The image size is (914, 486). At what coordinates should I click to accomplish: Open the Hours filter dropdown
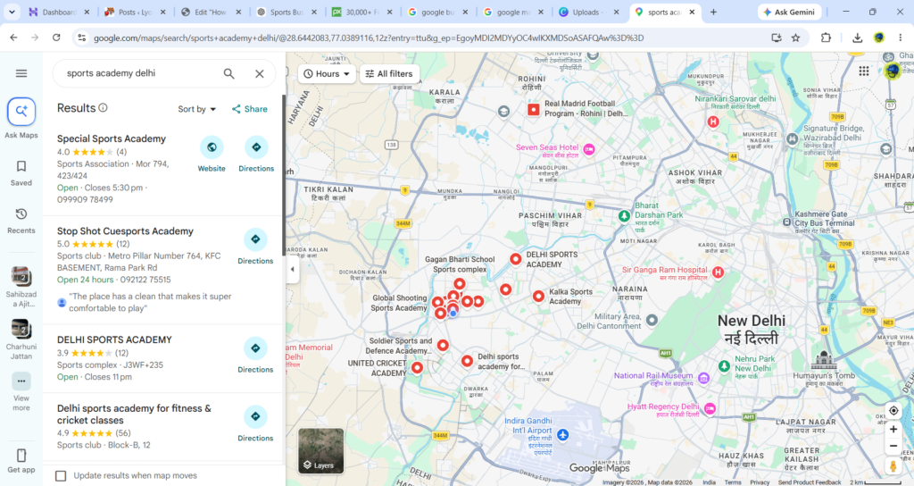click(327, 73)
